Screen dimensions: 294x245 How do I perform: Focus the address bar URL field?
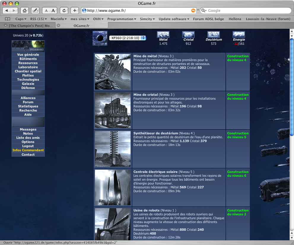139,10
